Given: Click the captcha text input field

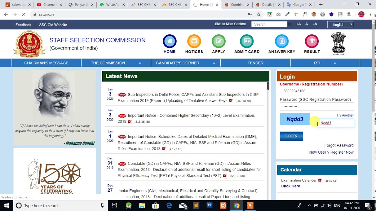Looking at the screenshot, I should [x=336, y=123].
